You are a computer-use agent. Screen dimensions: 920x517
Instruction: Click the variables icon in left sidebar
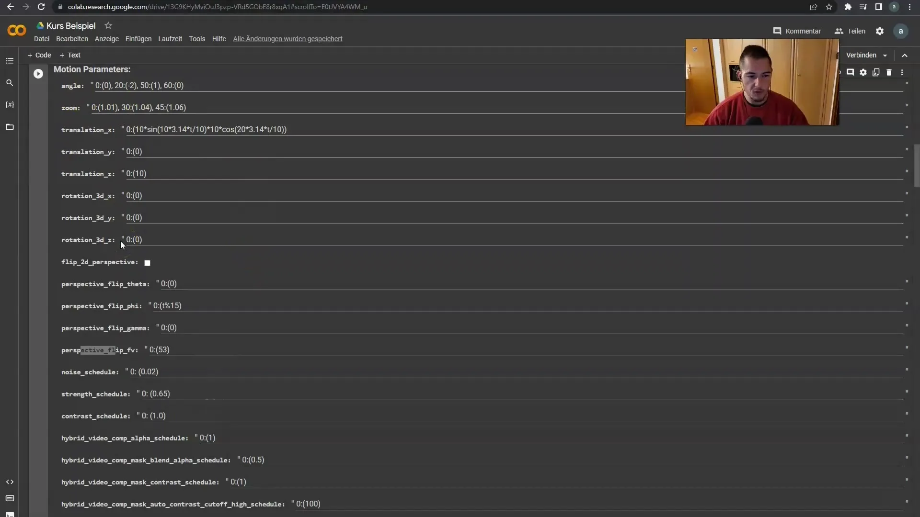click(10, 104)
